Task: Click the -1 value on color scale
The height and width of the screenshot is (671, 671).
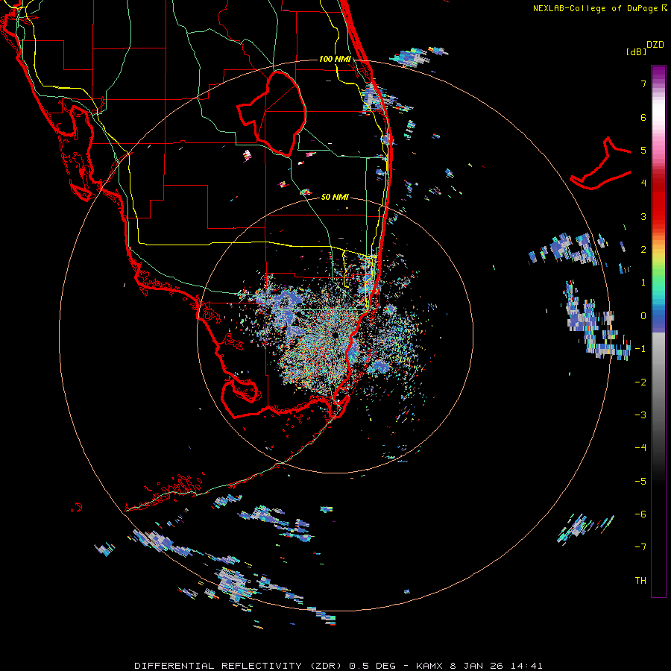Action: tap(640, 349)
